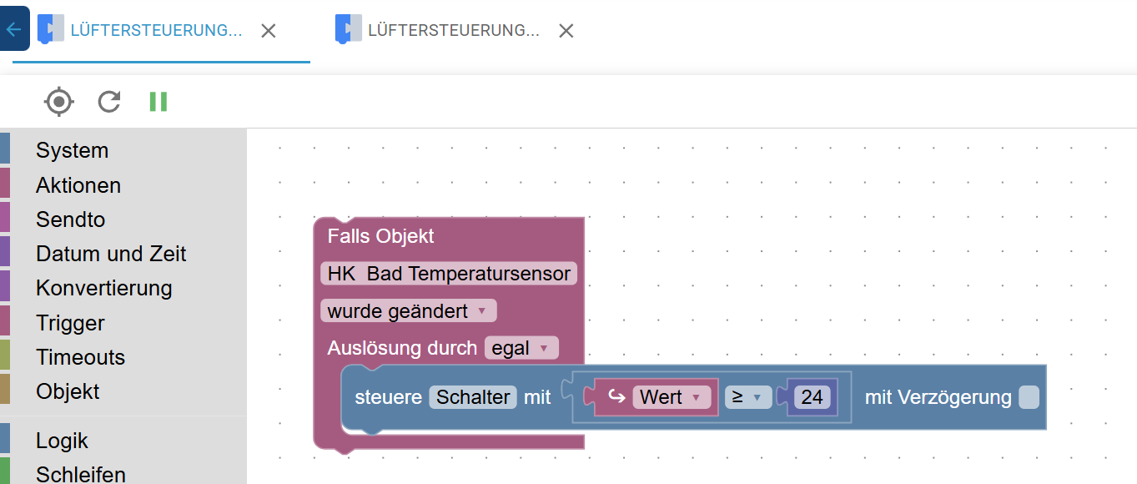Click the back arrow button

tap(13, 29)
